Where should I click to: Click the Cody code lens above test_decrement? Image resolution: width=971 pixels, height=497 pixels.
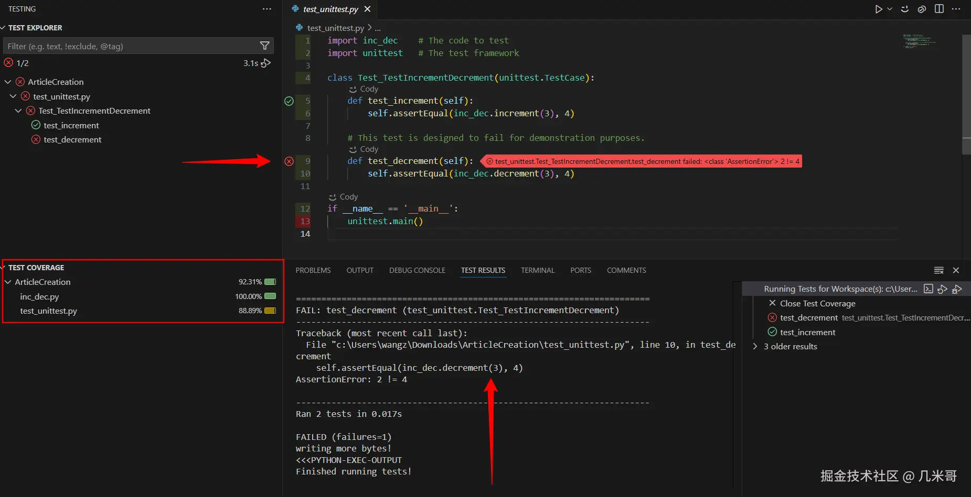pos(364,149)
